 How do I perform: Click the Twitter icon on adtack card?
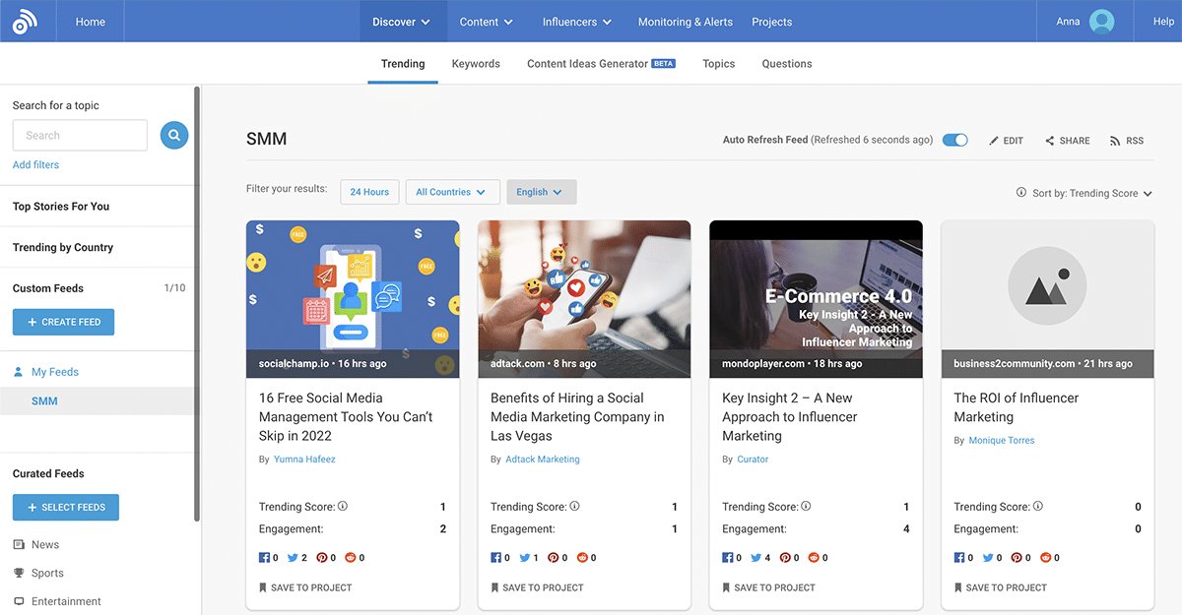click(x=524, y=558)
